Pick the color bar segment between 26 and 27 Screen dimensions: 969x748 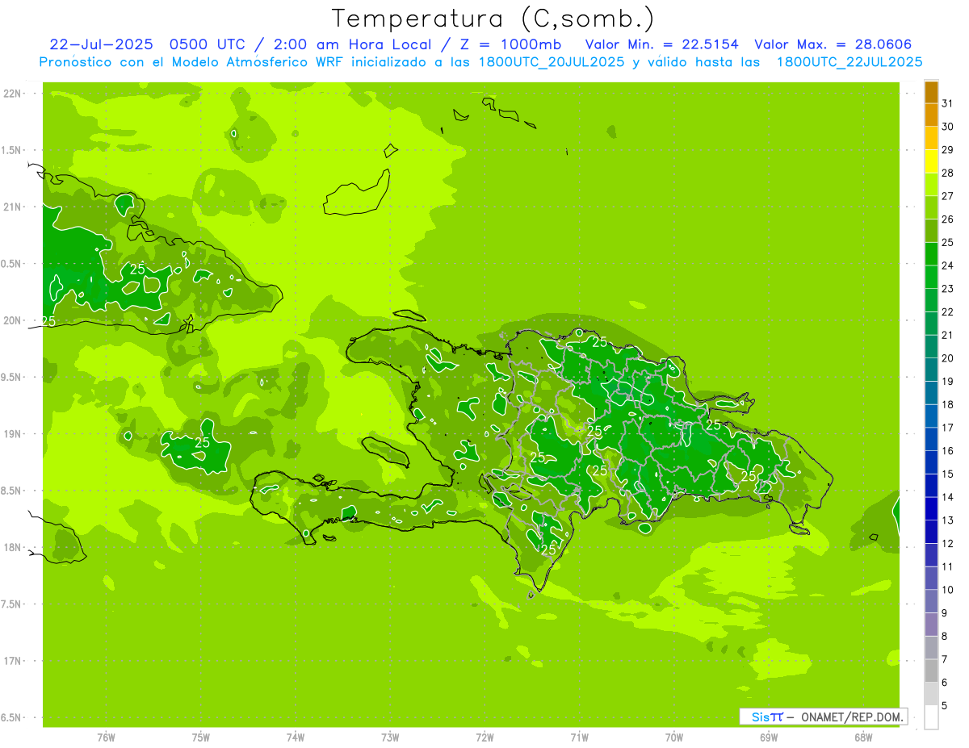pyautogui.click(x=931, y=207)
